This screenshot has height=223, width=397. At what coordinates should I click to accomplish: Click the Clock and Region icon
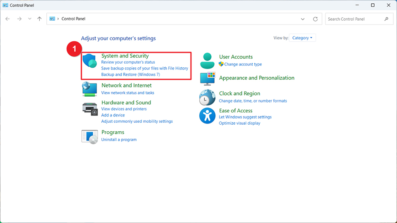(207, 97)
